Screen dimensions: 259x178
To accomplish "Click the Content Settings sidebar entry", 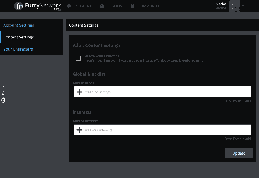I will [x=18, y=37].
